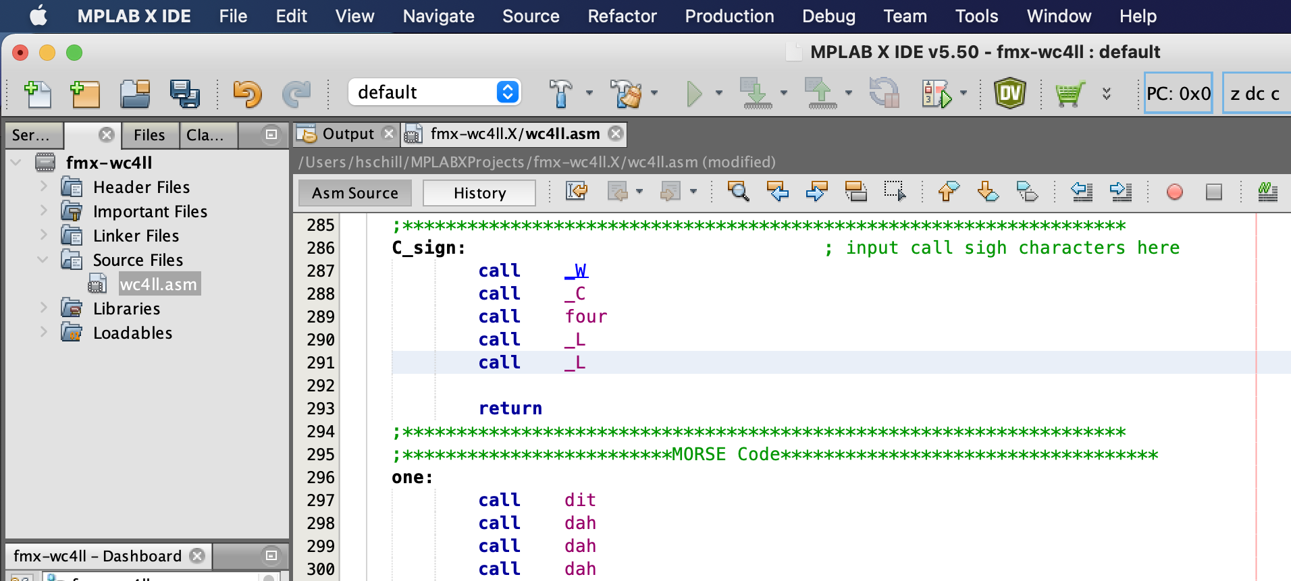This screenshot has height=581, width=1291.
Task: Start macro recording with red button
Action: 1174,192
